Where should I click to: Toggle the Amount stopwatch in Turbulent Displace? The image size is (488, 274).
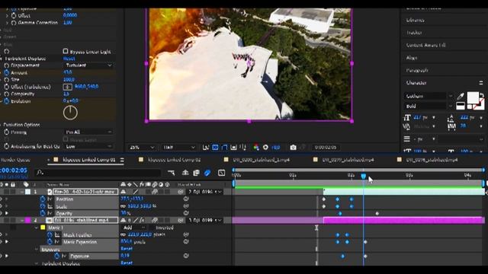click(x=7, y=73)
